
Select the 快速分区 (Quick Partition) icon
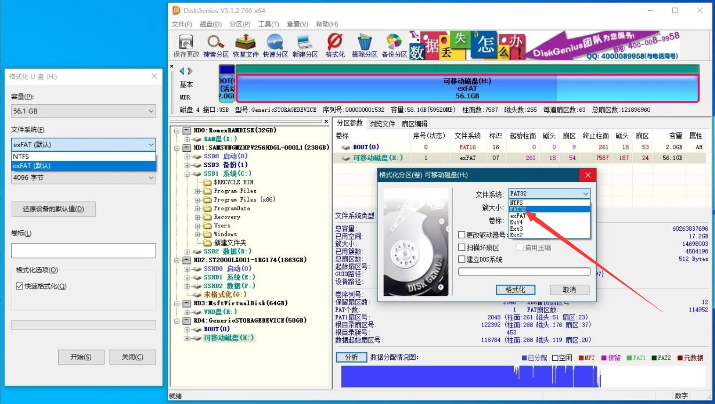(275, 46)
